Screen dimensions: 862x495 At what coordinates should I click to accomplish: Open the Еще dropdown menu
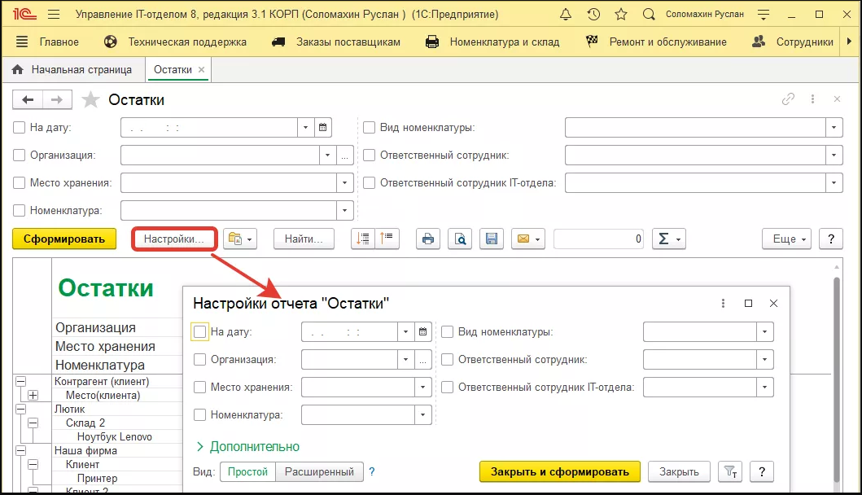coord(787,239)
